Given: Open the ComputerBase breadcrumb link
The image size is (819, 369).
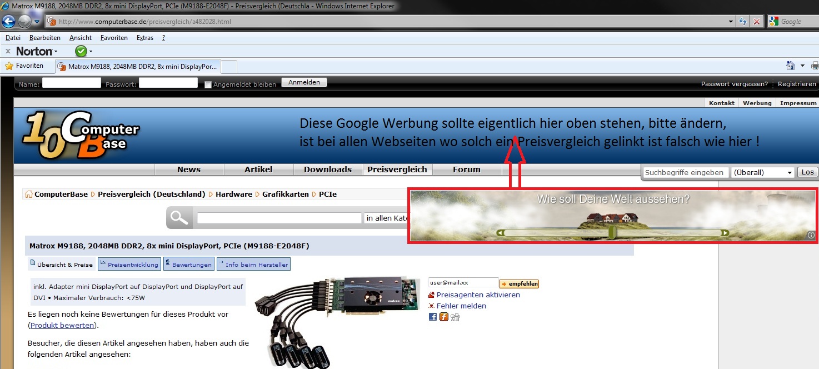Looking at the screenshot, I should click(x=61, y=194).
